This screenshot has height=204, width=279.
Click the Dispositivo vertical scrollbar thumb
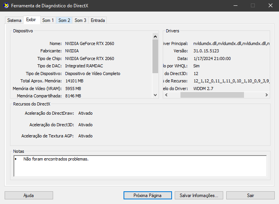click(x=155, y=56)
